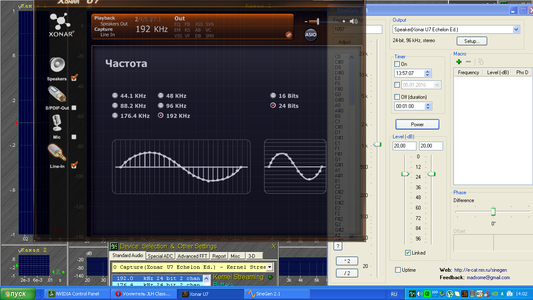Screen dimensions: 533x300
Task: Click the orange swap arrows icon in the Xonar status display
Action: (x=289, y=35)
